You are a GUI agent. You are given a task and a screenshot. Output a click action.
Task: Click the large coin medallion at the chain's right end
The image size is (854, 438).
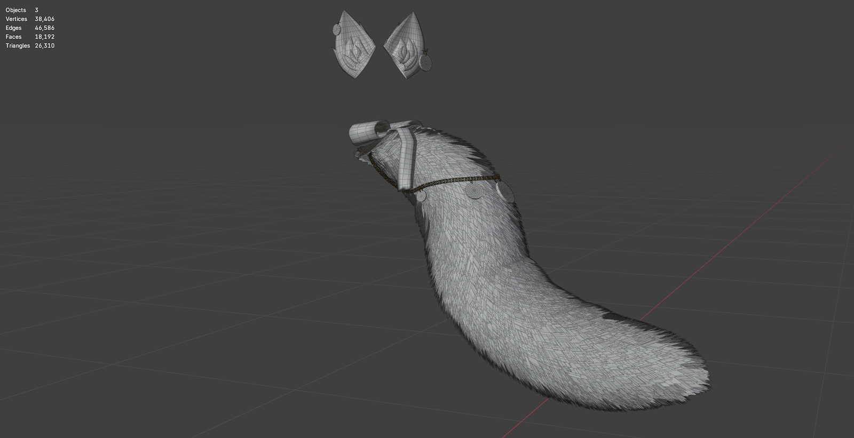click(505, 191)
